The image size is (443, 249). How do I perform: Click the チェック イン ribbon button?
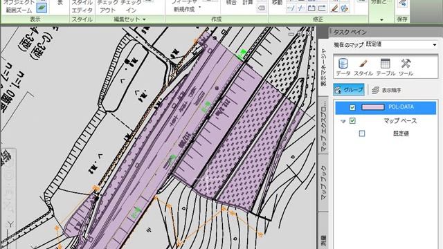(x=131, y=6)
